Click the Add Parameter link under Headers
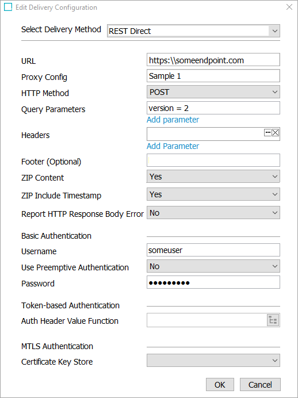 click(173, 146)
